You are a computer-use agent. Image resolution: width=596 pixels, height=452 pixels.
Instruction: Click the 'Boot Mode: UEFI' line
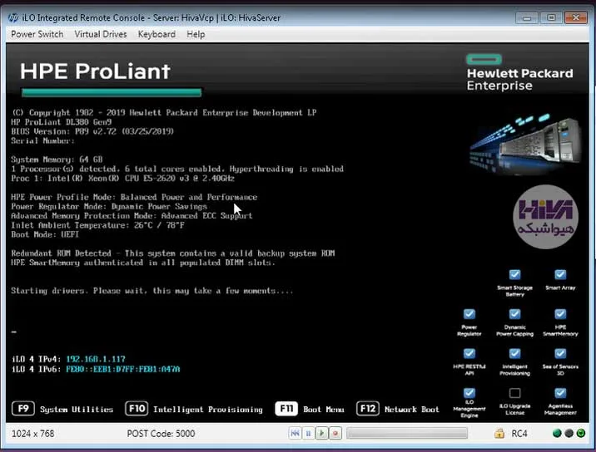click(45, 234)
